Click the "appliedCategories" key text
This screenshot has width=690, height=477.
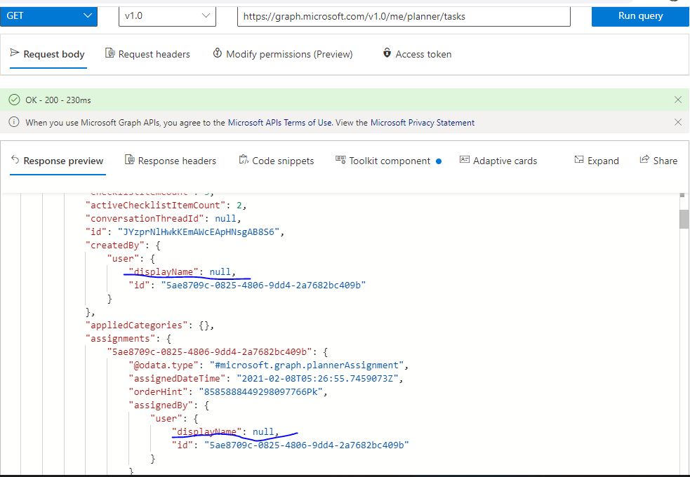[136, 325]
